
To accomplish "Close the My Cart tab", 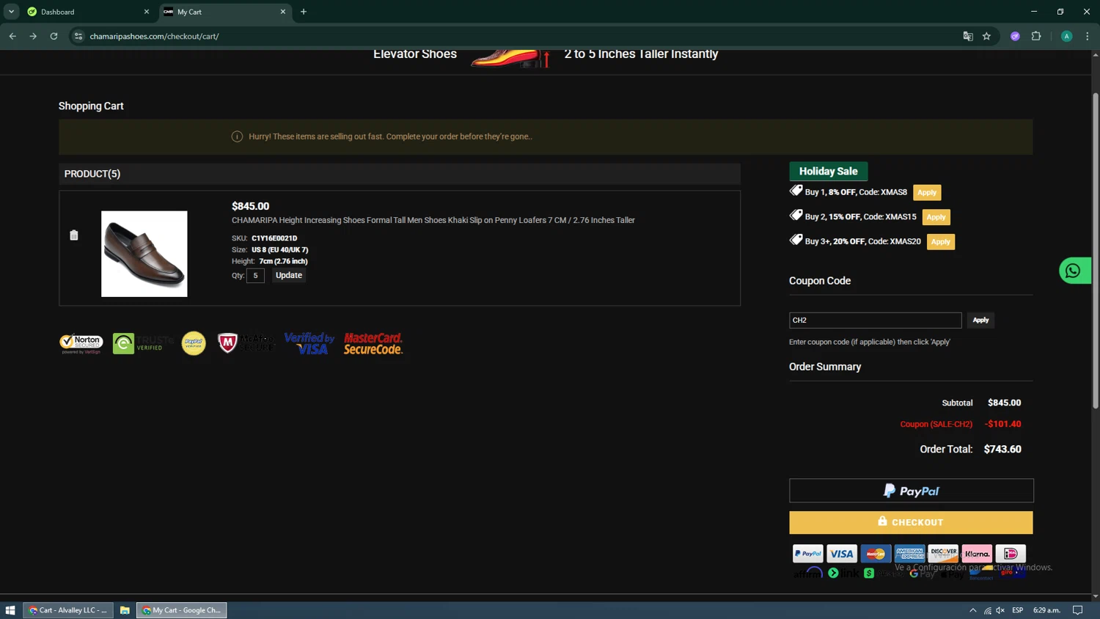I will (x=283, y=12).
